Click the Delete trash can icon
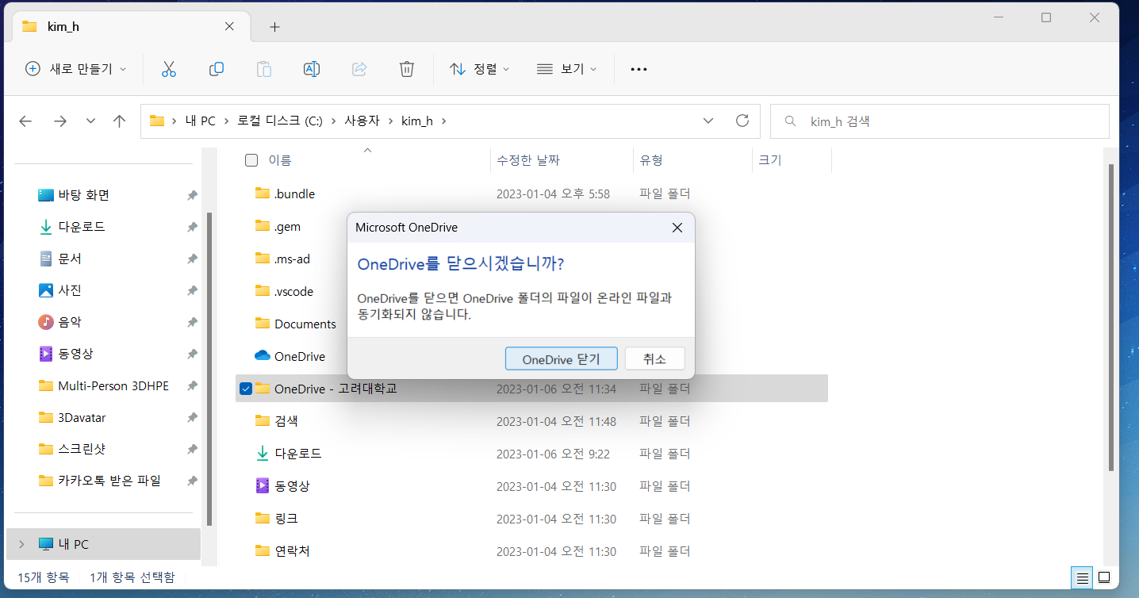The image size is (1139, 598). pos(407,69)
